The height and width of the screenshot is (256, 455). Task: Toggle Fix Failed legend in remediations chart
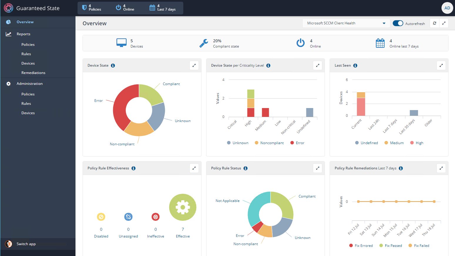point(419,246)
